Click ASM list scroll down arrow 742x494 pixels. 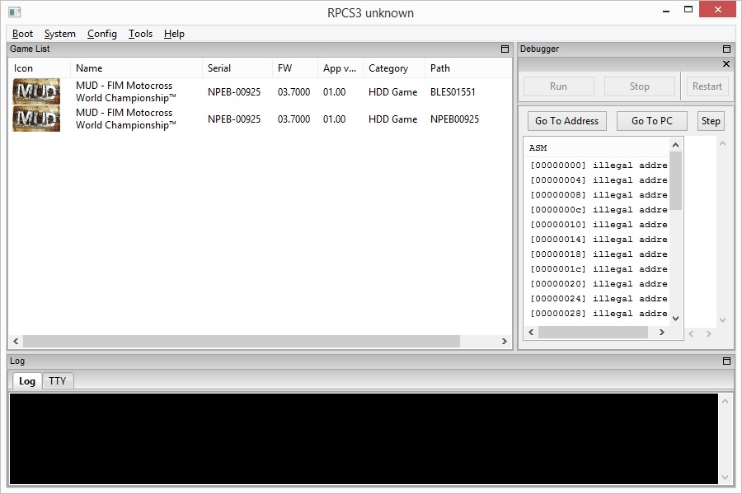pyautogui.click(x=676, y=318)
